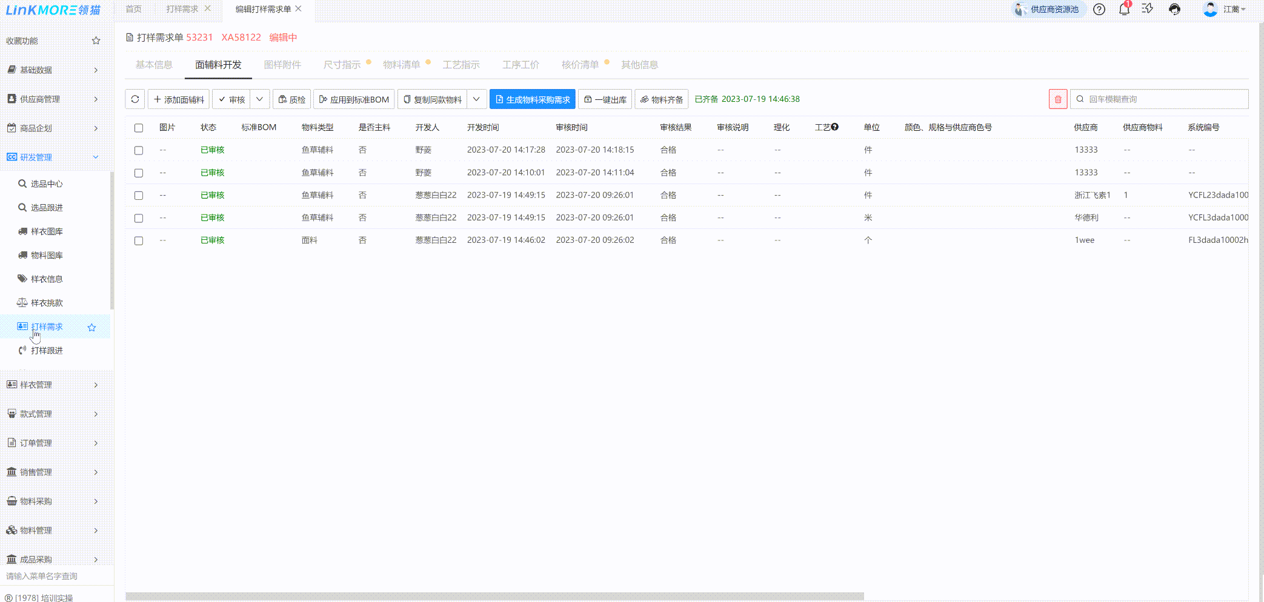1264x602 pixels.
Task: Star the 打样需求 menu item as favorite
Action: (x=91, y=328)
